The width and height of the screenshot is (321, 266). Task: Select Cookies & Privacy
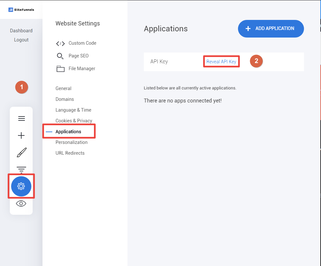click(74, 121)
